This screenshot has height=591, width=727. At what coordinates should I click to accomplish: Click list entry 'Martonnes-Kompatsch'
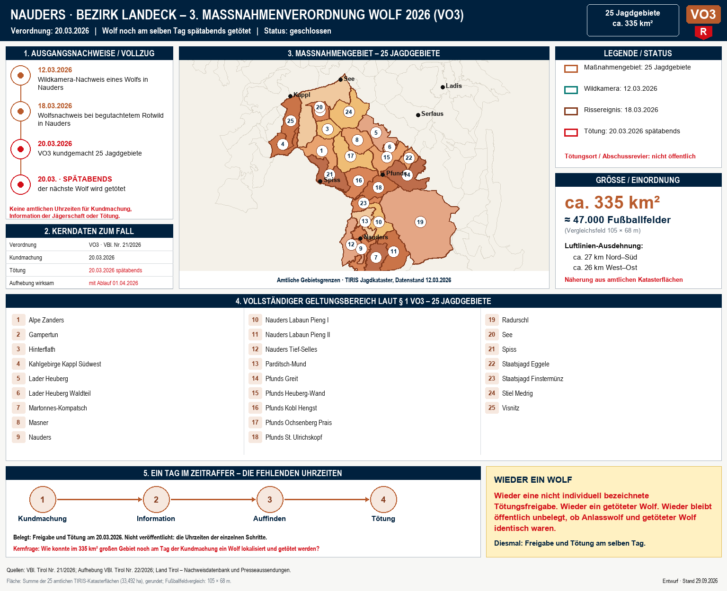(58, 408)
